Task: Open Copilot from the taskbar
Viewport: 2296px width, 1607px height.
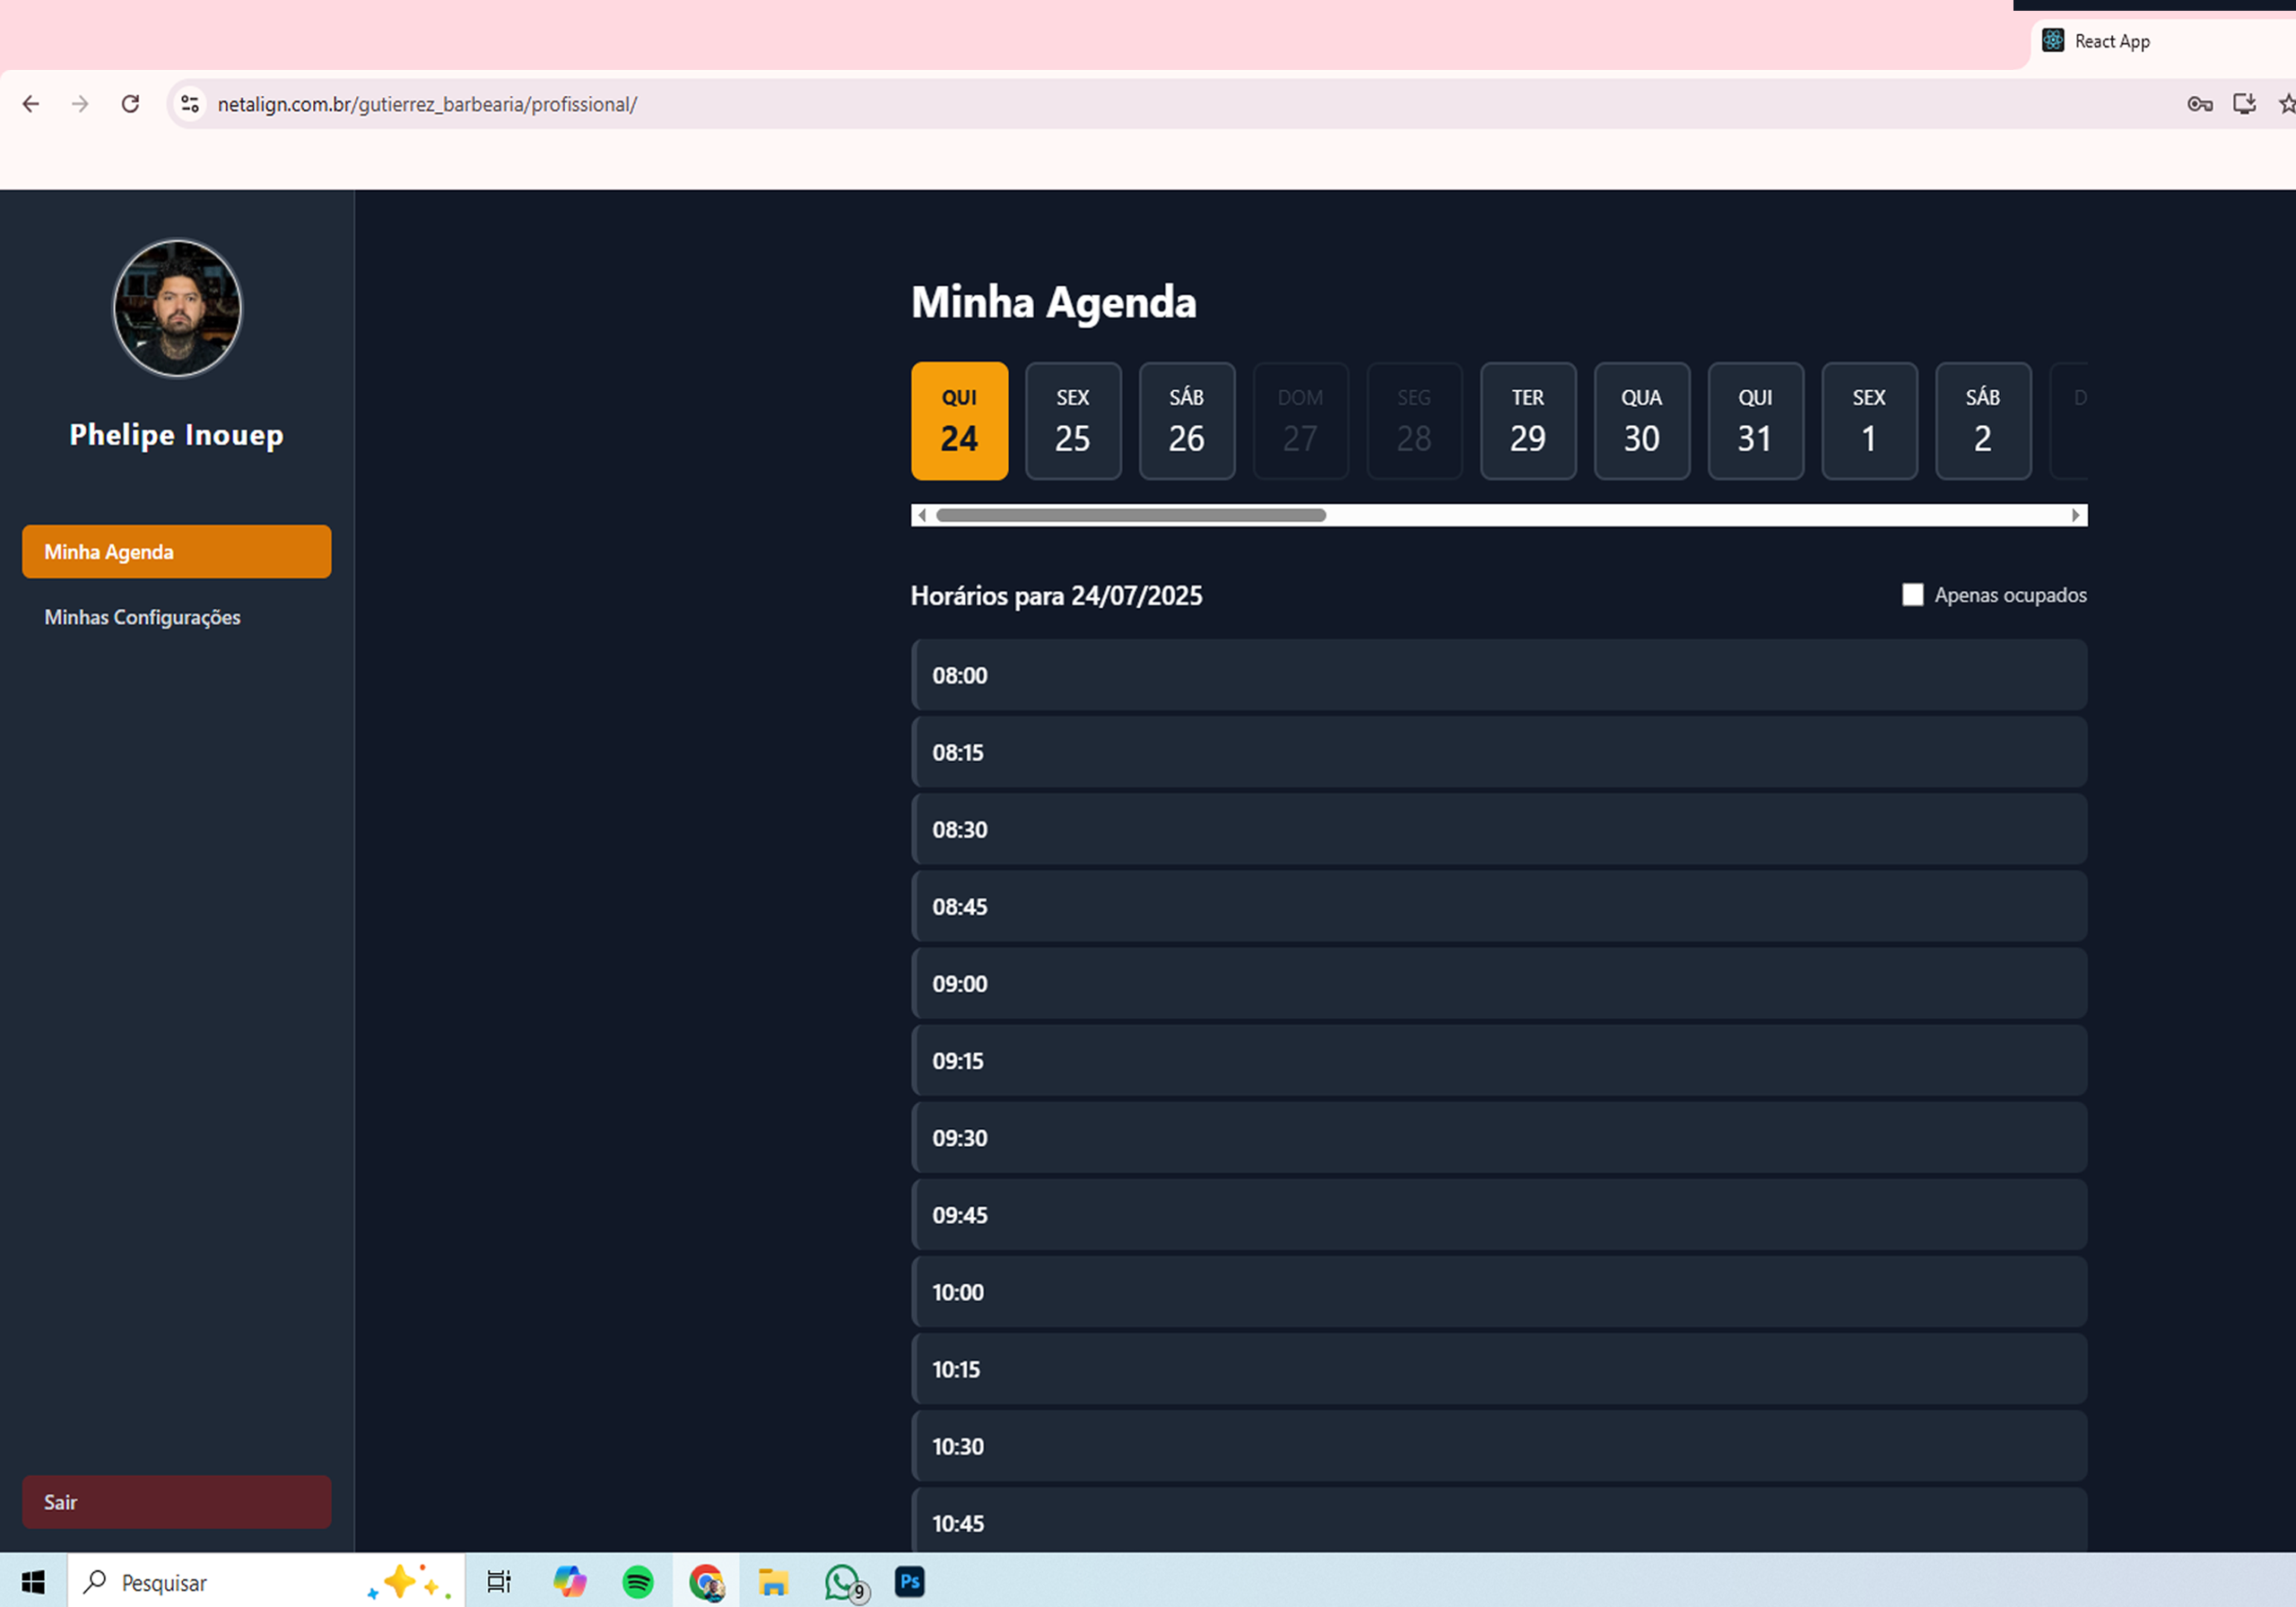Action: pos(570,1582)
